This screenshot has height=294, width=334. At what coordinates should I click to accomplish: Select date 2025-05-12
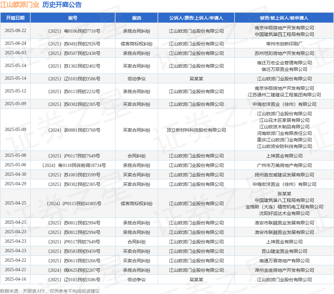click(15, 91)
